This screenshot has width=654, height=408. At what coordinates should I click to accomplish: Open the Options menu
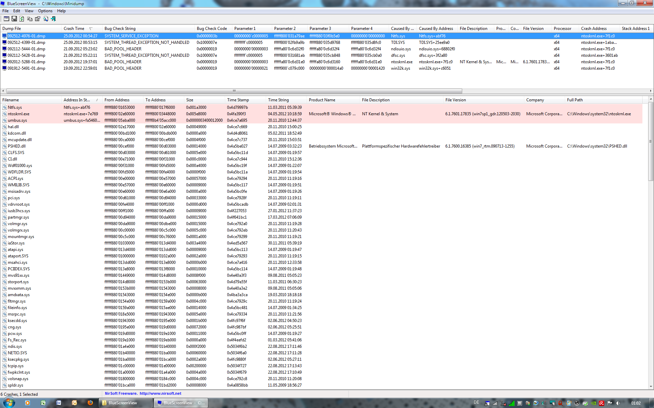[x=45, y=11]
